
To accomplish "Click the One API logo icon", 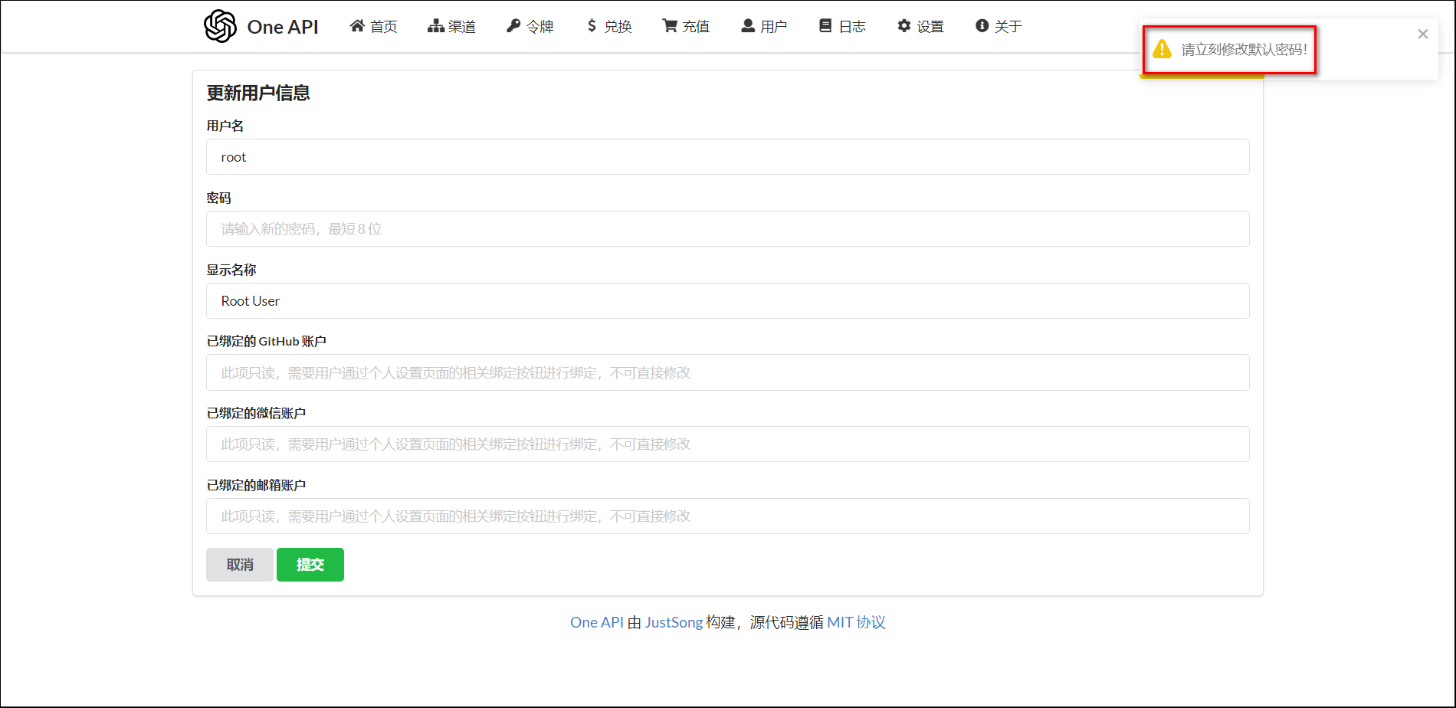I will 221,26.
